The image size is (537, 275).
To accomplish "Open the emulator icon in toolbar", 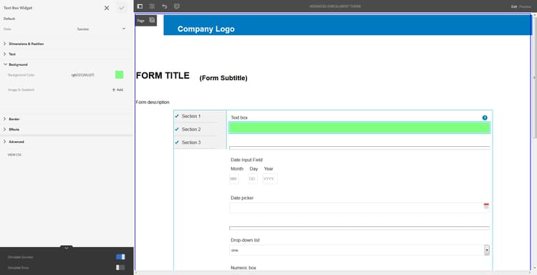I will coord(177,6).
